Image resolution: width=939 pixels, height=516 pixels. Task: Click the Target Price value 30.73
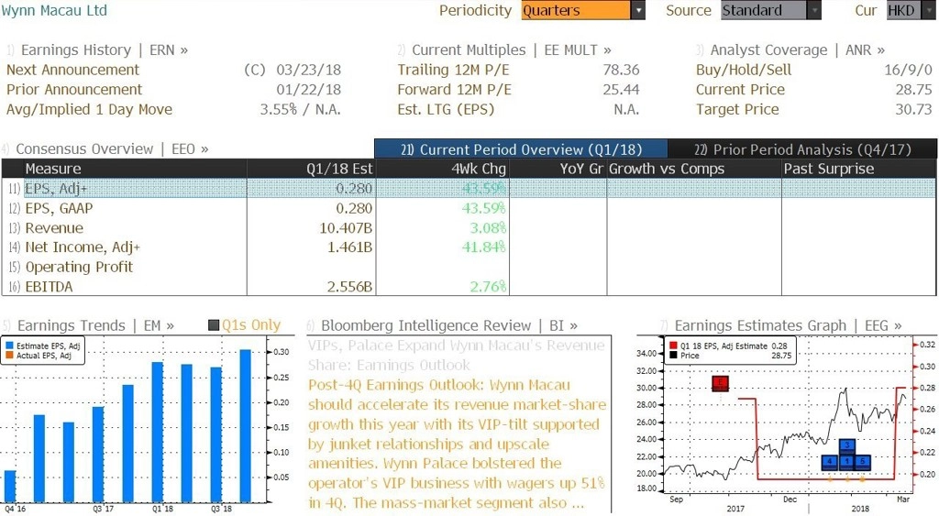(x=914, y=110)
